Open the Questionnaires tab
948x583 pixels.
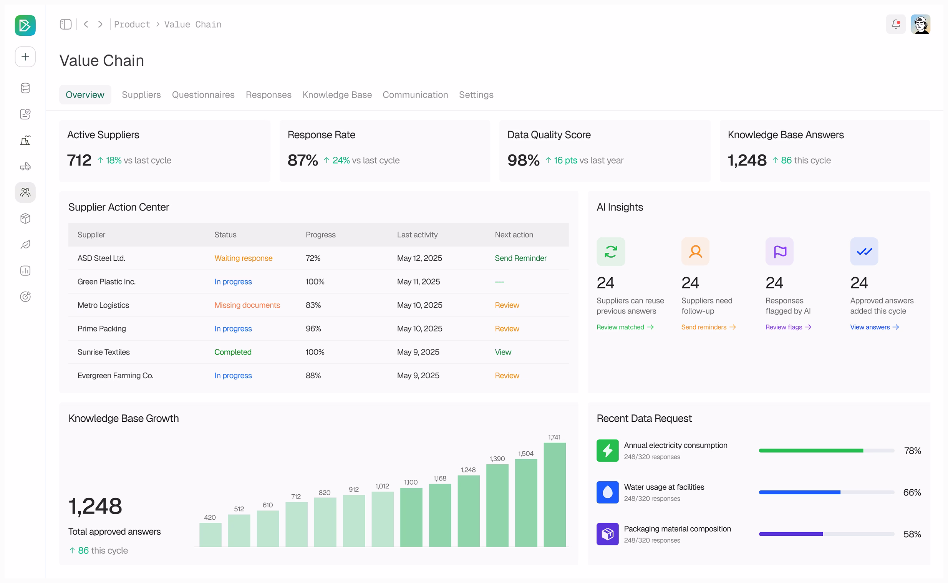203,95
